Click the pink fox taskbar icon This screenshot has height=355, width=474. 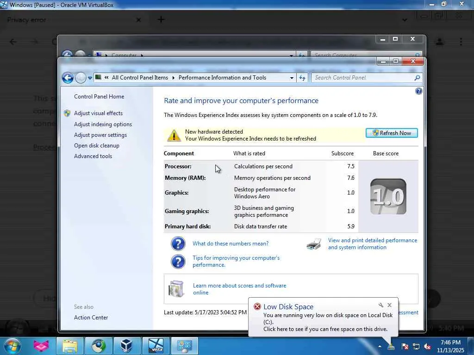[x=41, y=346]
